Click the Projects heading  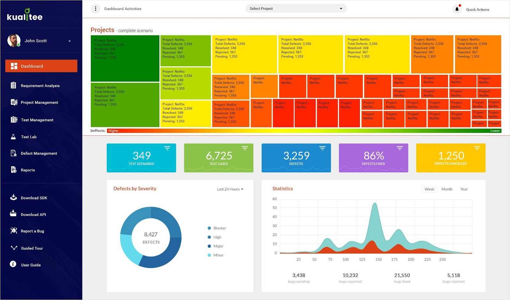(x=102, y=30)
